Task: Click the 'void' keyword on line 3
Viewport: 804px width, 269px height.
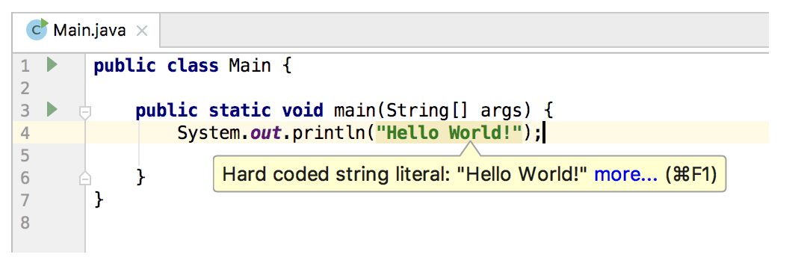Action: pyautogui.click(x=303, y=110)
